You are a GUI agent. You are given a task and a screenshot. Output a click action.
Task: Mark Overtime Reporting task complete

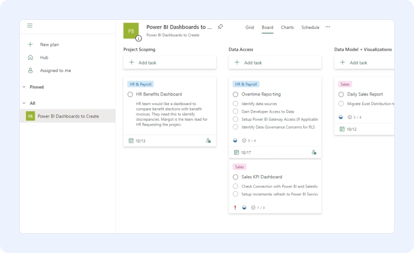coord(235,94)
